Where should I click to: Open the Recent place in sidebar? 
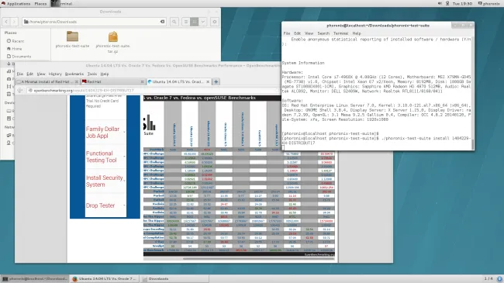18,41
